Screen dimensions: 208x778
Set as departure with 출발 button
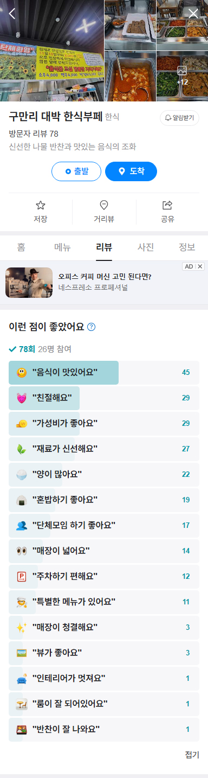(x=76, y=171)
